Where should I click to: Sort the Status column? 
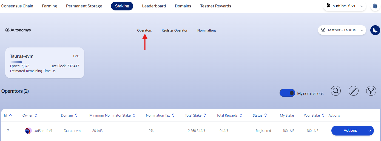266,115
